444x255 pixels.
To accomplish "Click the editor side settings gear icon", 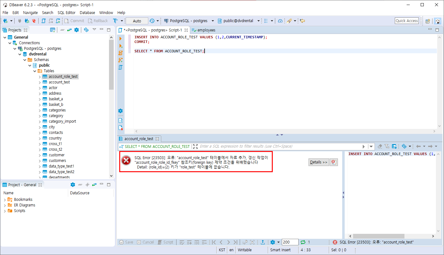I will pyautogui.click(x=120, y=111).
